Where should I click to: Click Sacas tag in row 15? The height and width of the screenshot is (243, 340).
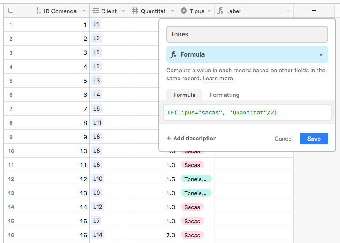tap(192, 221)
